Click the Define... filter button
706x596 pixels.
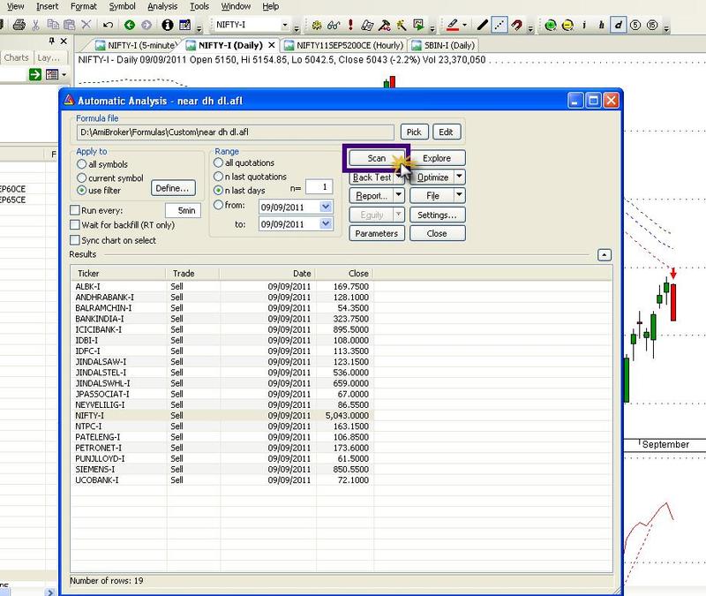[172, 188]
